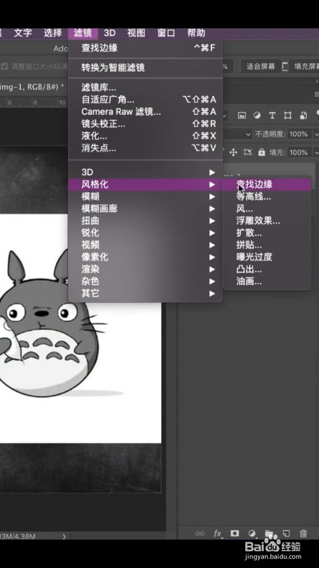Open the 滤镜 filter menu
319x568 pixels.
(x=83, y=33)
